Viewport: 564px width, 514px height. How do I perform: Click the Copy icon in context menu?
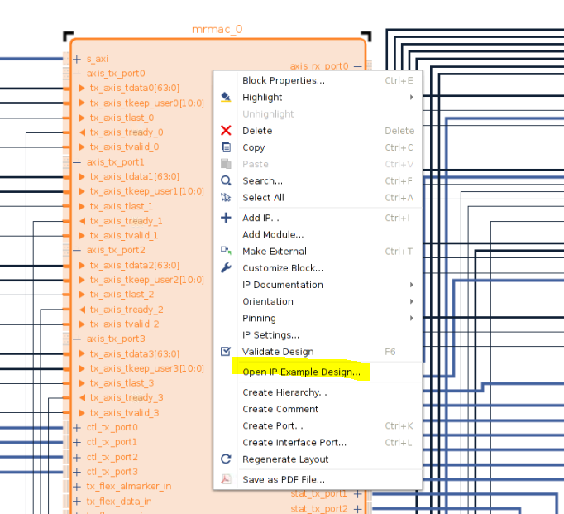point(226,147)
